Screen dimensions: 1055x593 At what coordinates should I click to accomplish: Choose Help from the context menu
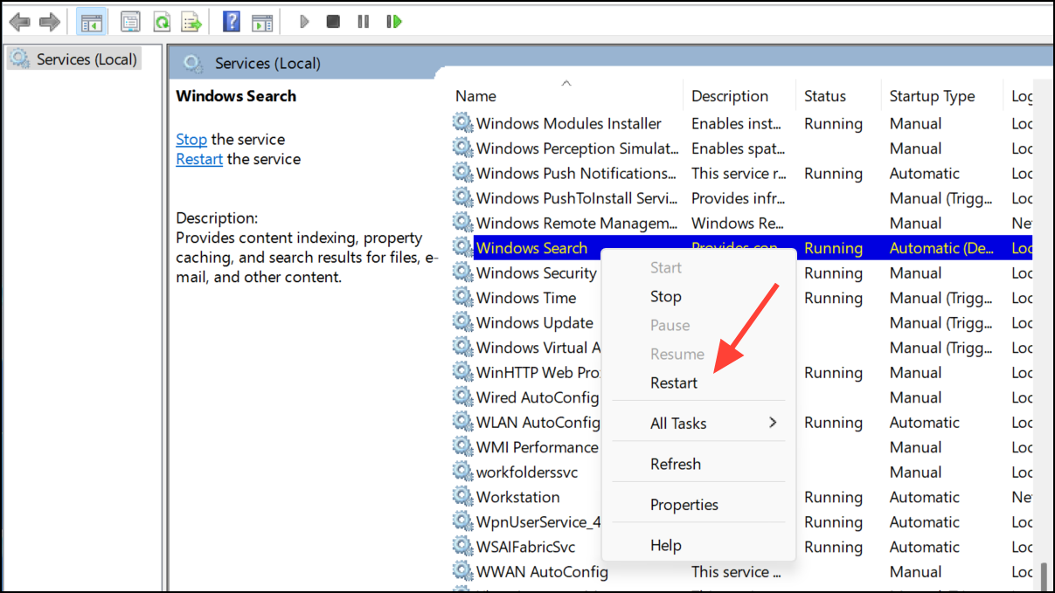(x=665, y=545)
